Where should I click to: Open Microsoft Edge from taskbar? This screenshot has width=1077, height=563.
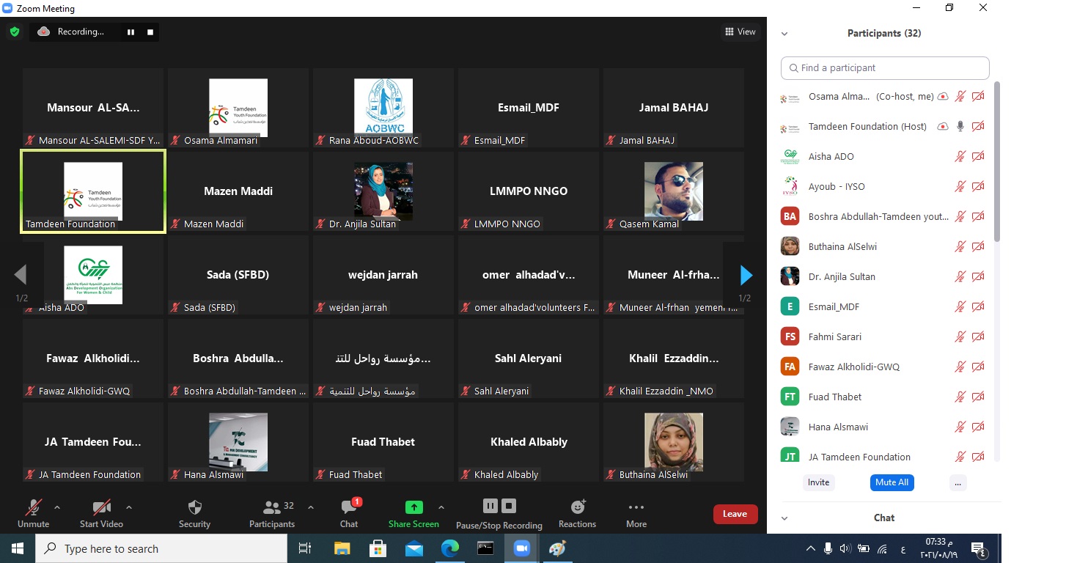coord(449,548)
